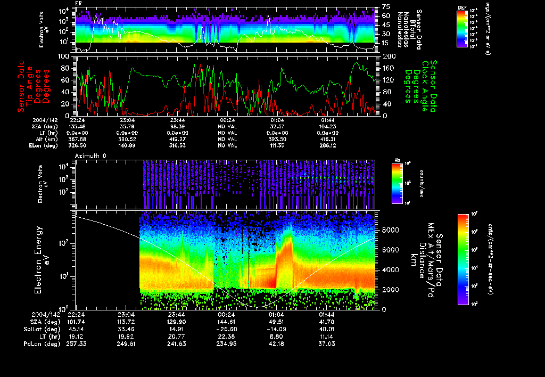Click the local time value 19.92
The width and height of the screenshot is (545, 377).
point(126,337)
